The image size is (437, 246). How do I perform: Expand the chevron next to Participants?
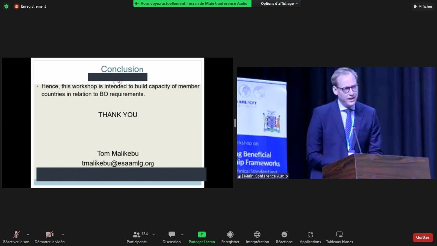pos(153,235)
